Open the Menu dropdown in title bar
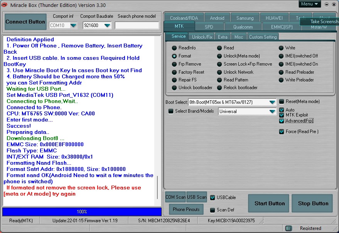Viewport: 339px width, 233px height. coord(310,4)
